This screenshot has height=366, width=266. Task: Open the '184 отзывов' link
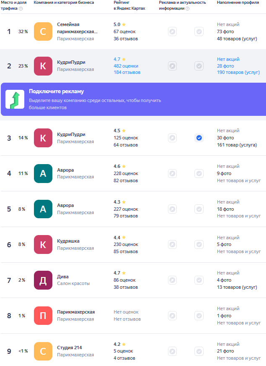[x=127, y=73]
